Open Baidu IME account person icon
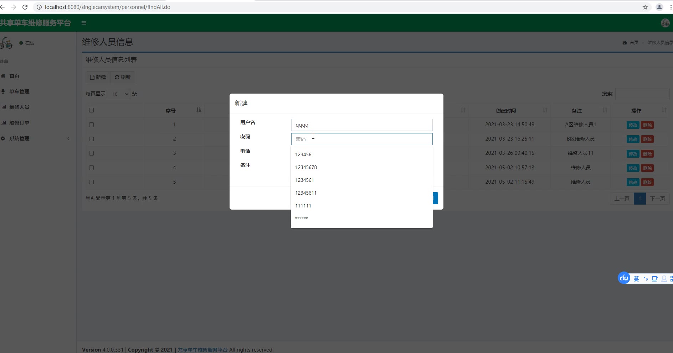 click(x=664, y=279)
